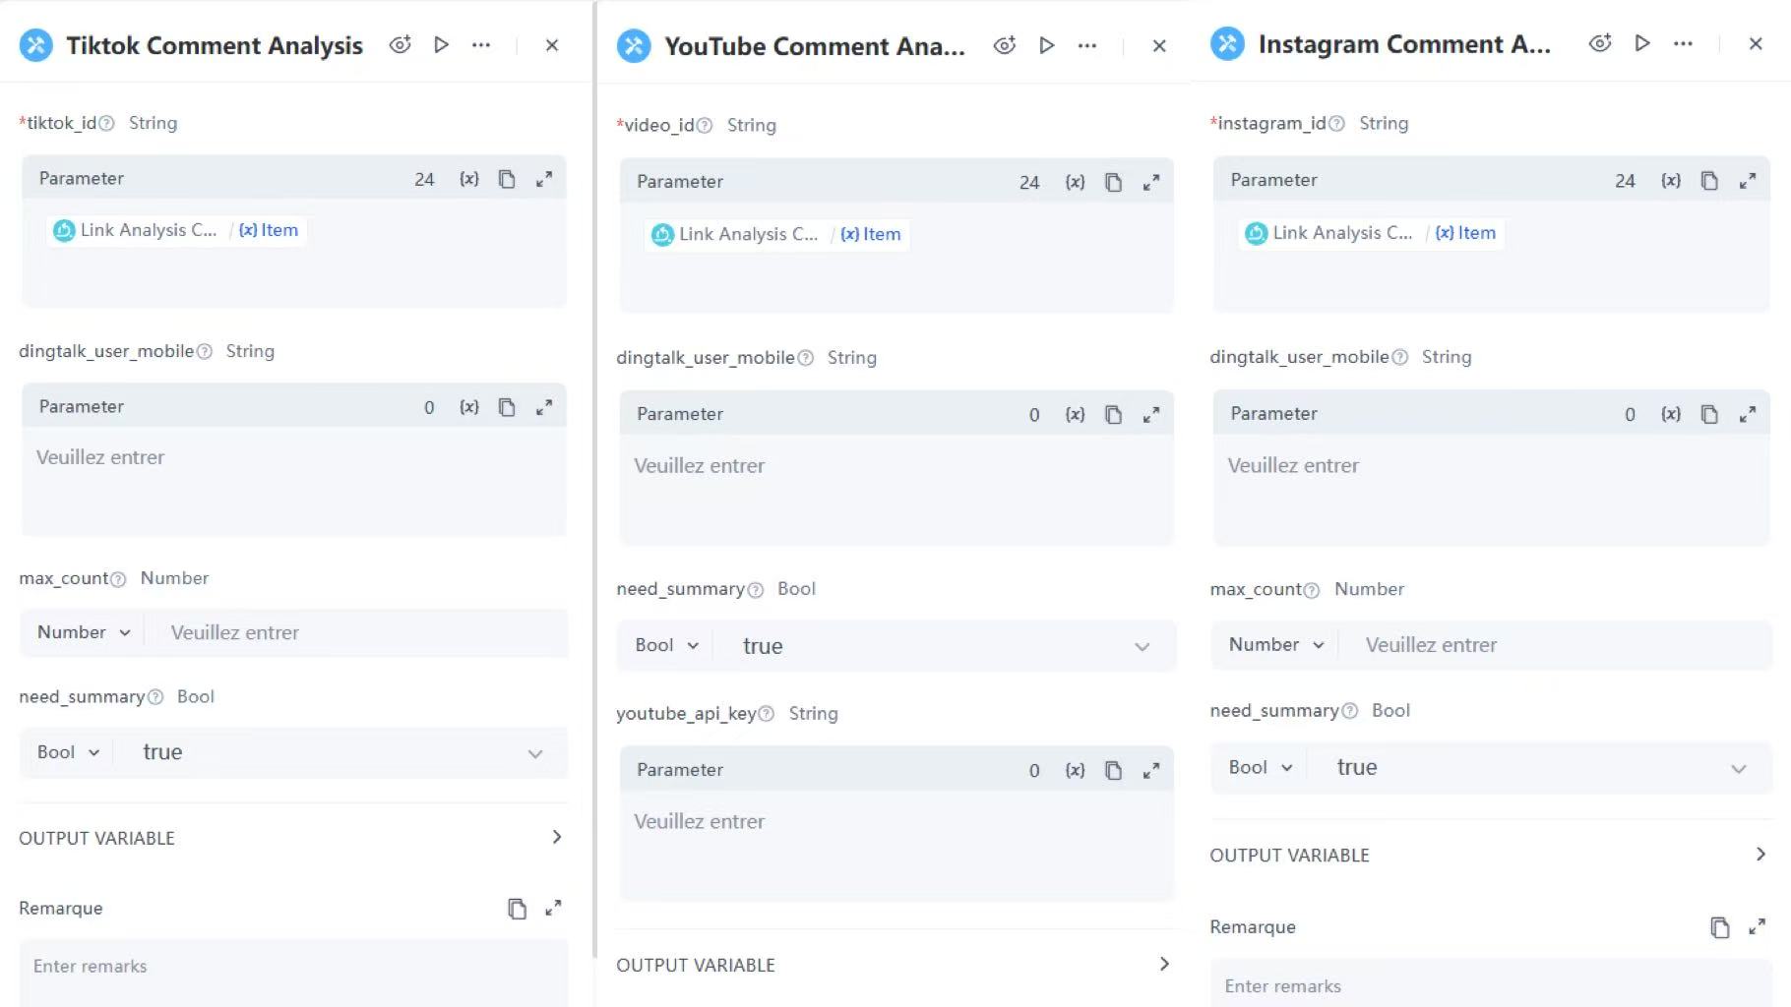Show help for youtube_api_key field

[767, 714]
